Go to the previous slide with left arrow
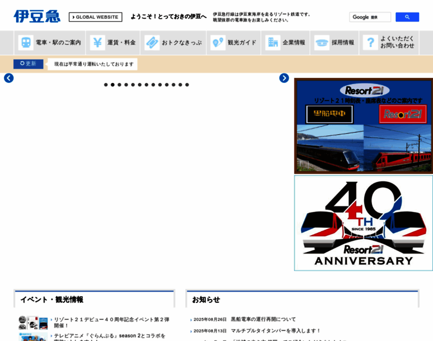Image resolution: width=433 pixels, height=341 pixels. pyautogui.click(x=9, y=78)
